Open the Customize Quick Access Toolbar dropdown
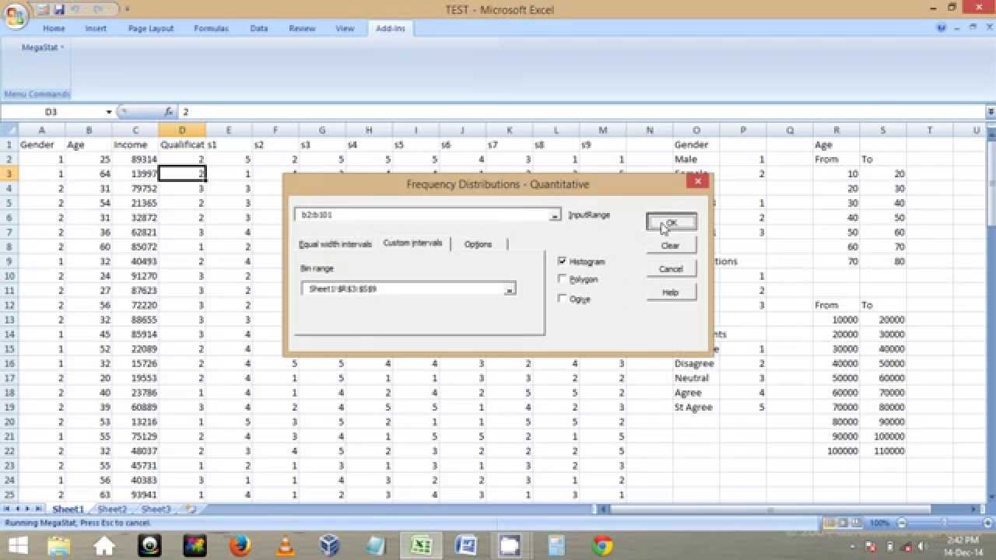The height and width of the screenshot is (560, 996). tap(128, 9)
